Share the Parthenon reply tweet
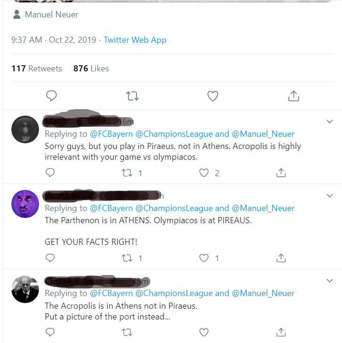Image resolution: width=342 pixels, height=343 pixels. coord(281,258)
